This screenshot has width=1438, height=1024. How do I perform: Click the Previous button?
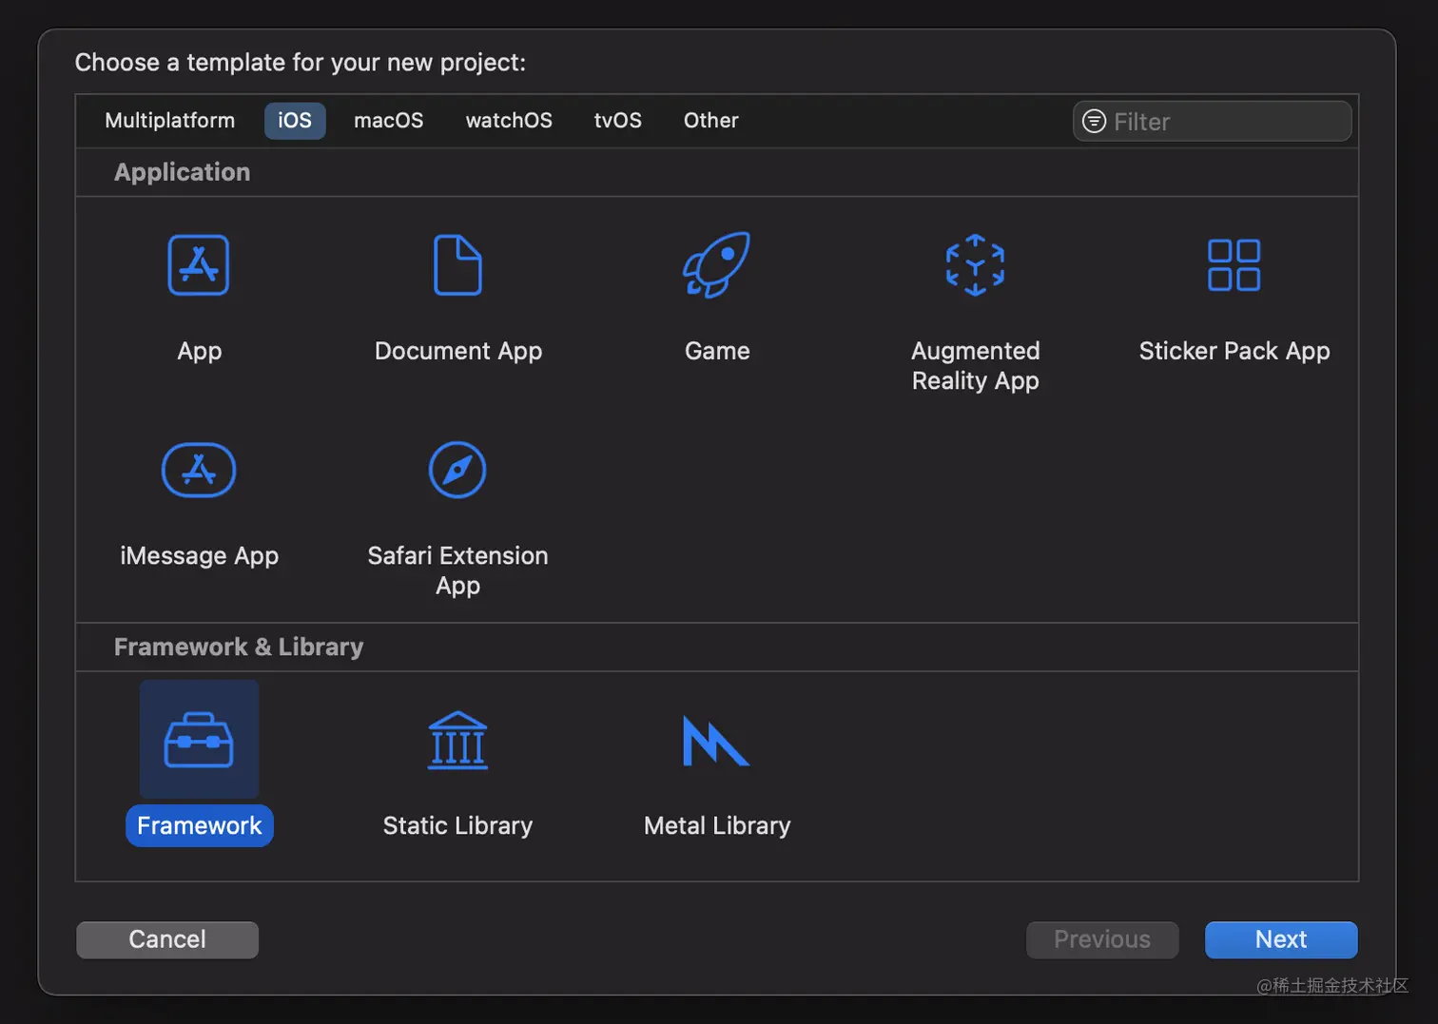[x=1102, y=939]
